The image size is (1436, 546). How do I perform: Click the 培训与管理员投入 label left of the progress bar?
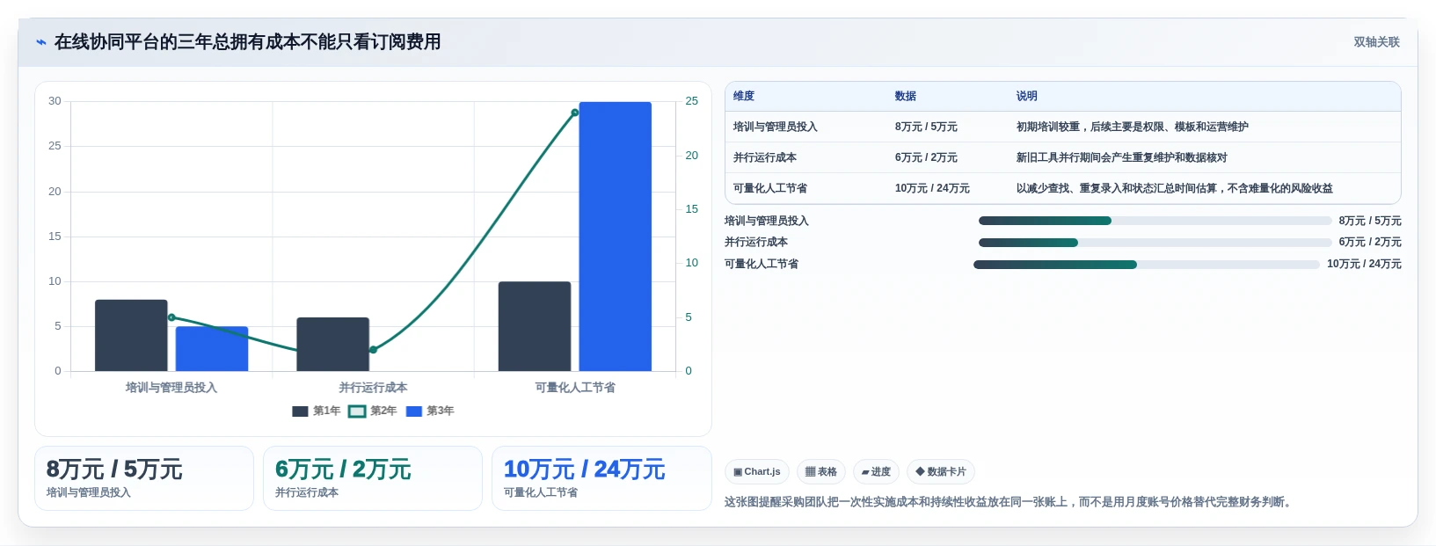click(767, 221)
